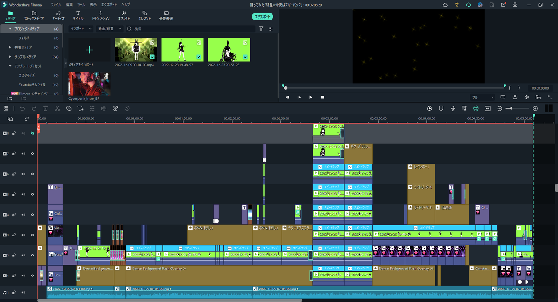The image size is (558, 302).
Task: Click the scissors split tool in timeline toolbar
Action: click(x=57, y=108)
